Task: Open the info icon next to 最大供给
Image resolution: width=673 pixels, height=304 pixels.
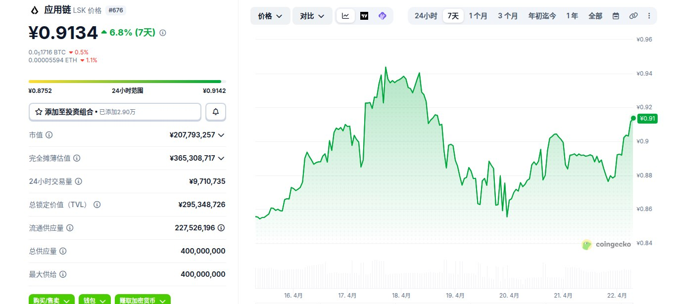Action: pyautogui.click(x=63, y=274)
